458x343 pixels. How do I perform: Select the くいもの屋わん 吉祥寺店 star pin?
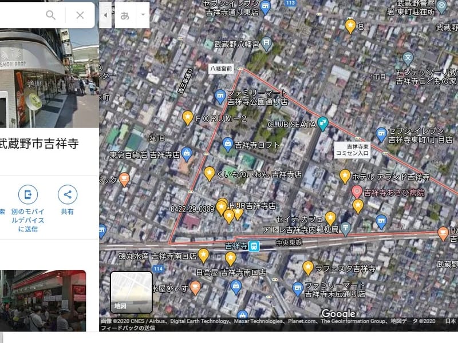point(209,174)
